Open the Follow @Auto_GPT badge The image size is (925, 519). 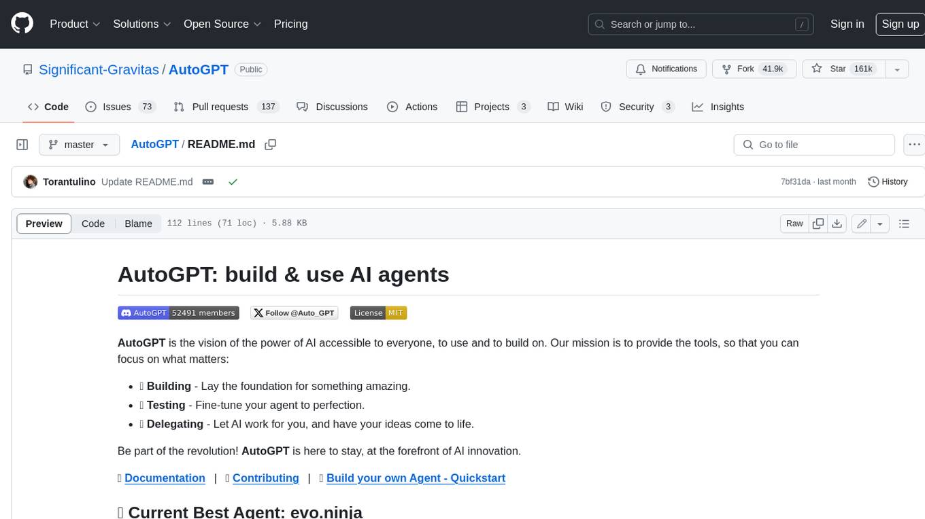295,313
